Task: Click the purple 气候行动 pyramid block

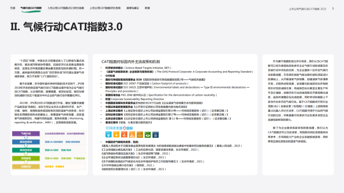Action: (26, 134)
